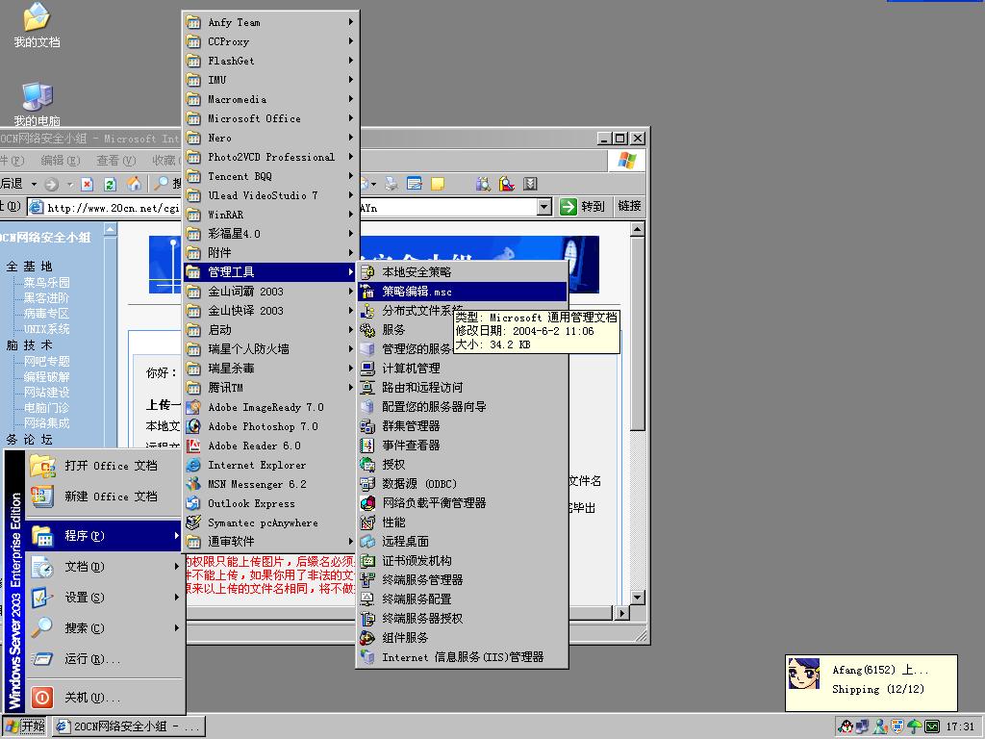This screenshot has height=739, width=985.
Task: Click the browser vertical scrollbar up arrow
Action: (x=638, y=229)
